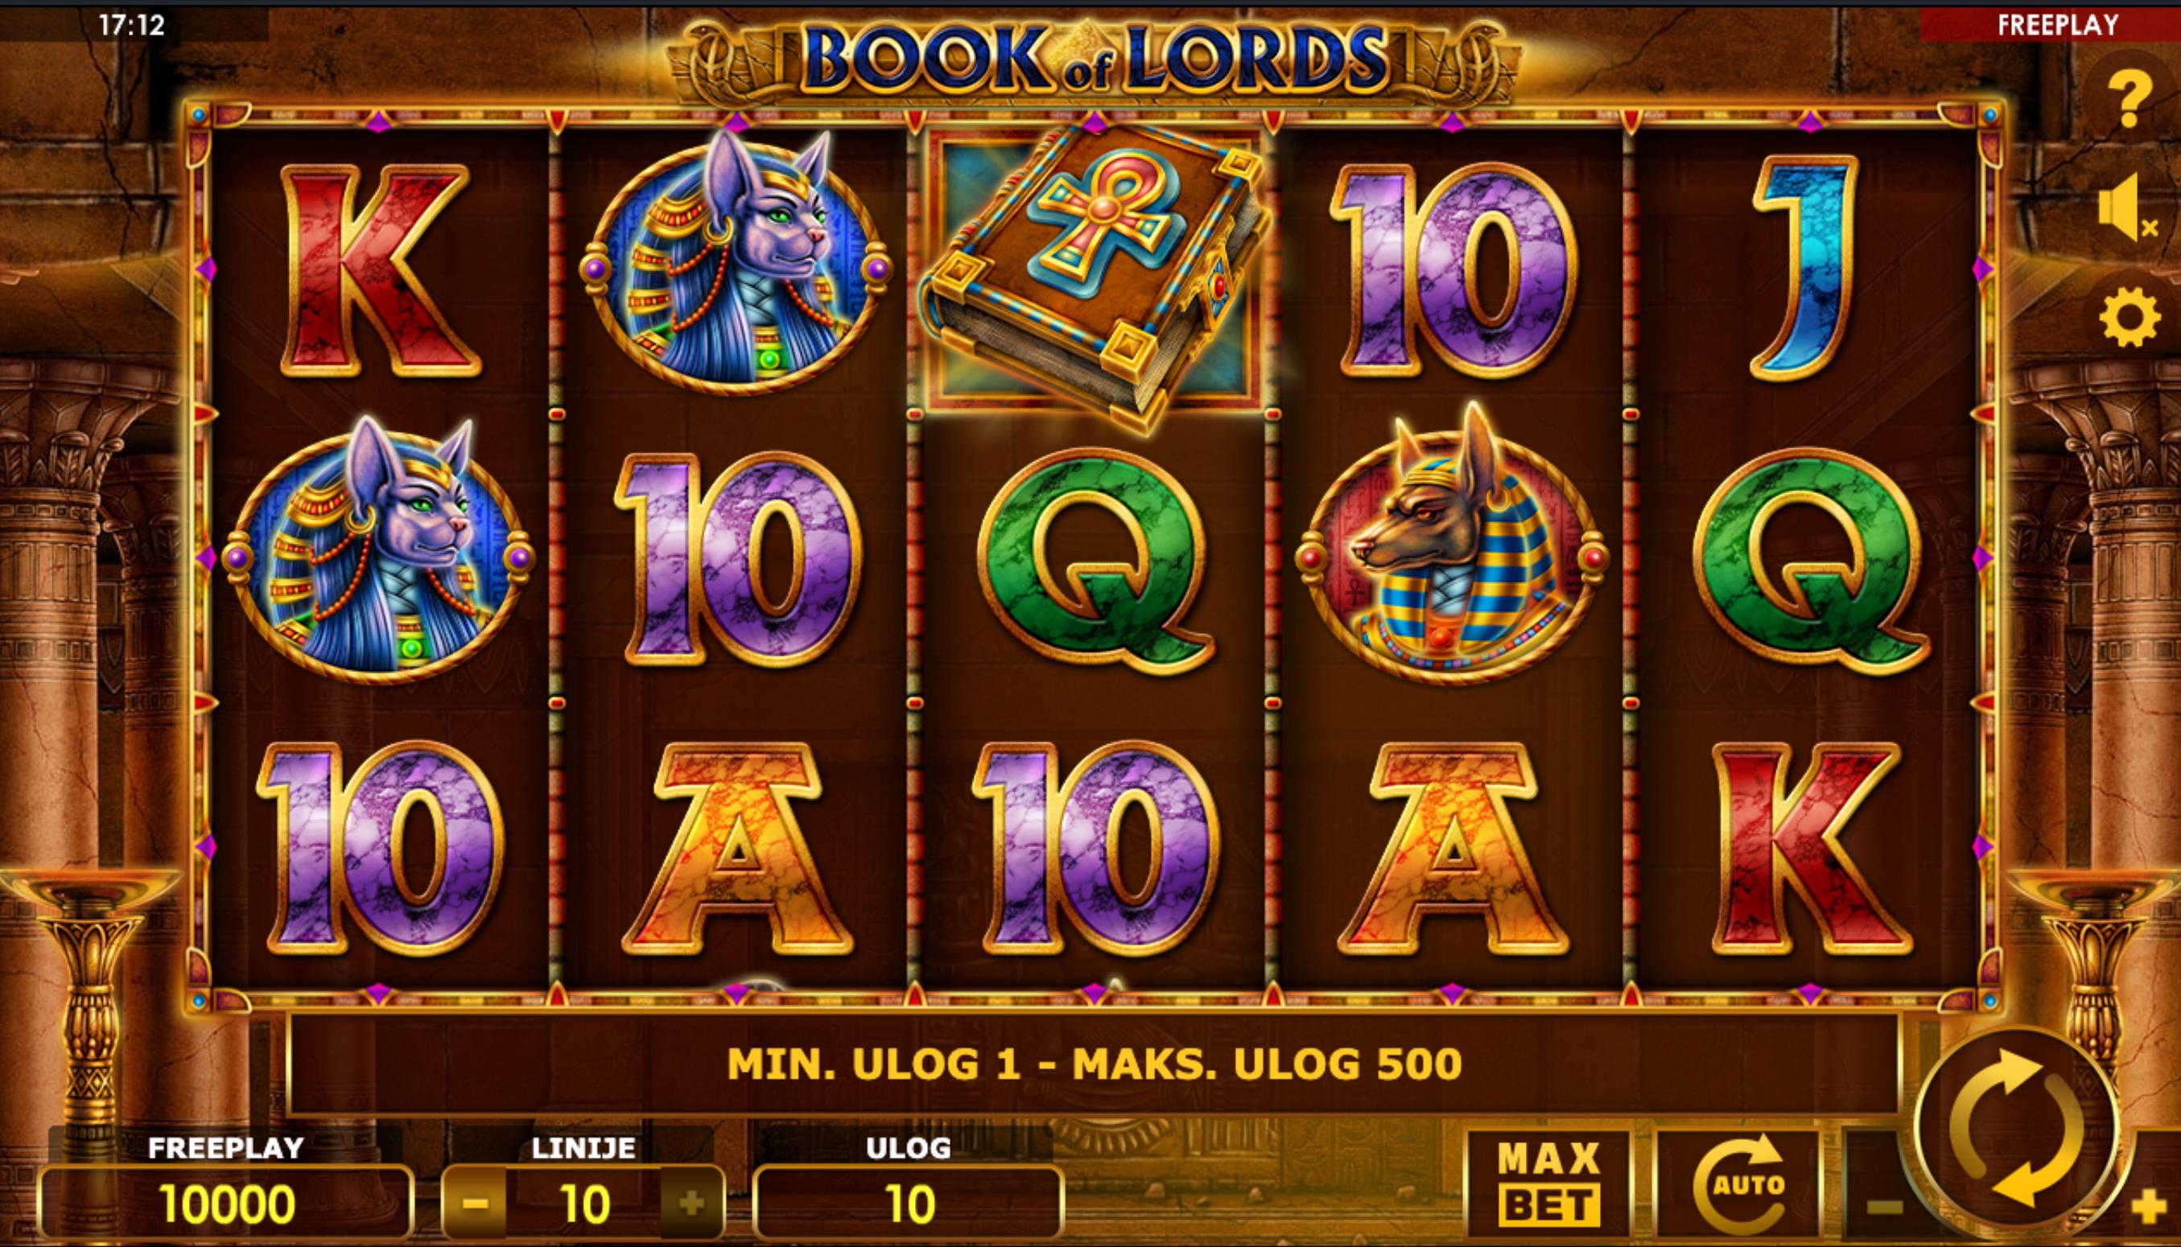Spin the reels with the circular arrows button

2016,1127
